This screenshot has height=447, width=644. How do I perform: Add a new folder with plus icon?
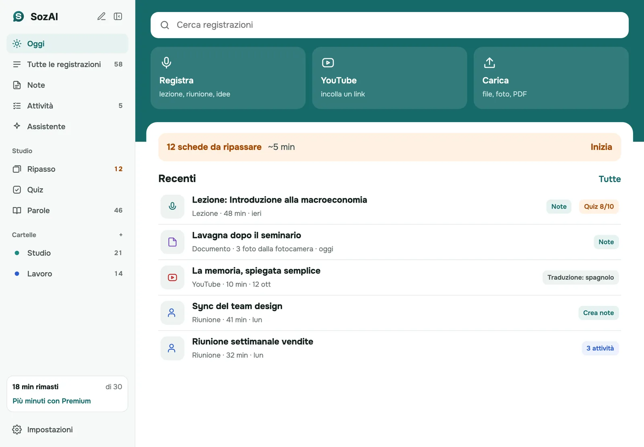pyautogui.click(x=121, y=235)
